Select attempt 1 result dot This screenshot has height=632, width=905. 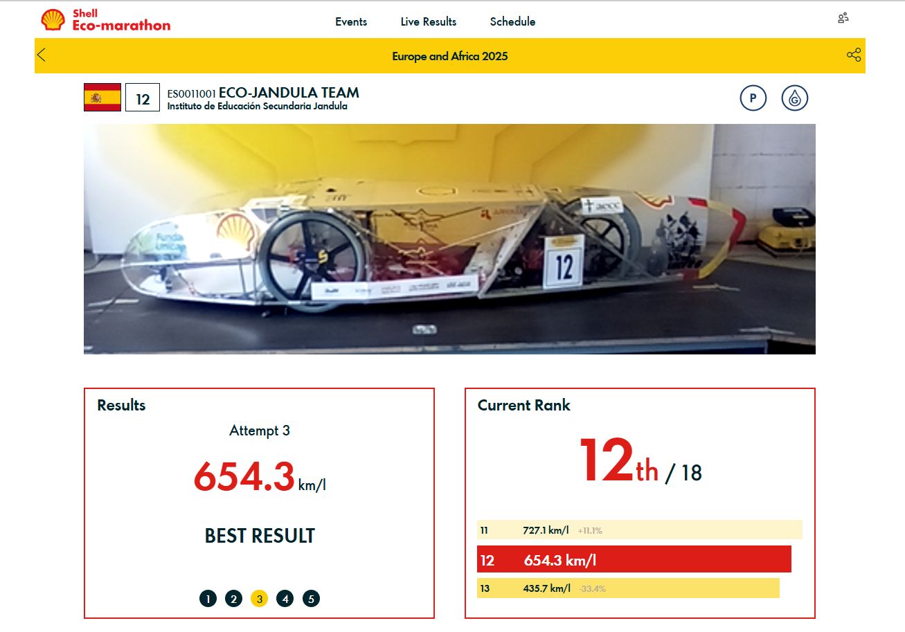tap(208, 599)
